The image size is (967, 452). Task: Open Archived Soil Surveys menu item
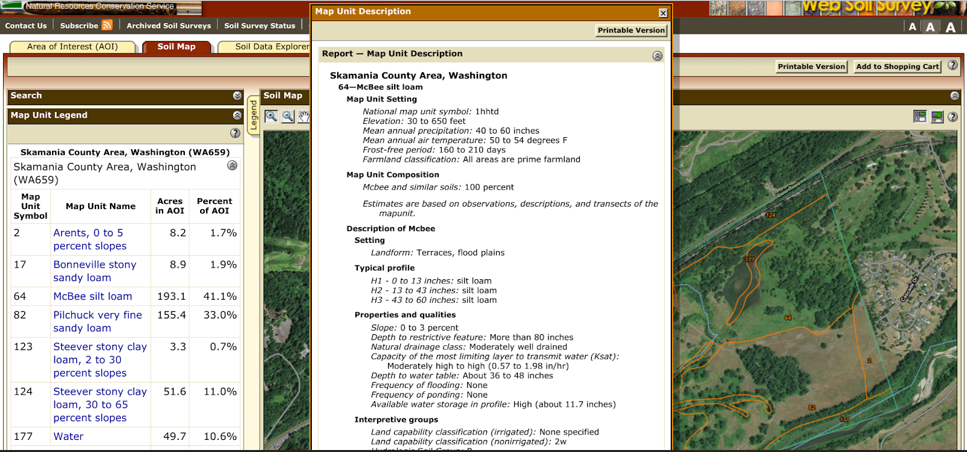point(169,25)
